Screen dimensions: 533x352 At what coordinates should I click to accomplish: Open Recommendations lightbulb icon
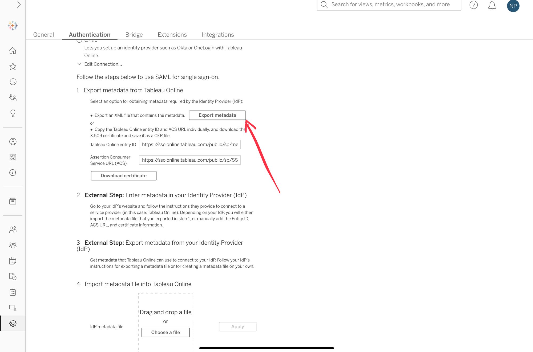click(13, 113)
